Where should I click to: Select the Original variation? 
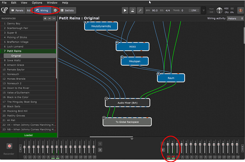(29, 56)
